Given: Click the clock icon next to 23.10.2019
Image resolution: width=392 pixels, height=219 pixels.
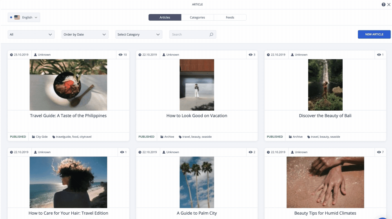Looking at the screenshot, I should [x=11, y=55].
